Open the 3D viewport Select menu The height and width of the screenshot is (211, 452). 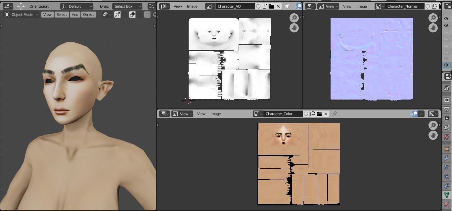[x=62, y=15]
